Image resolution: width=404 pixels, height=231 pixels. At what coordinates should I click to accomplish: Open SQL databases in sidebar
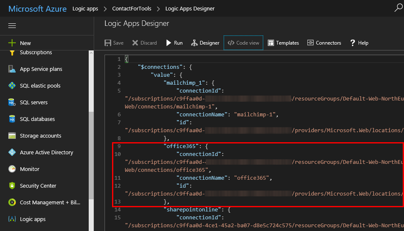(37, 119)
